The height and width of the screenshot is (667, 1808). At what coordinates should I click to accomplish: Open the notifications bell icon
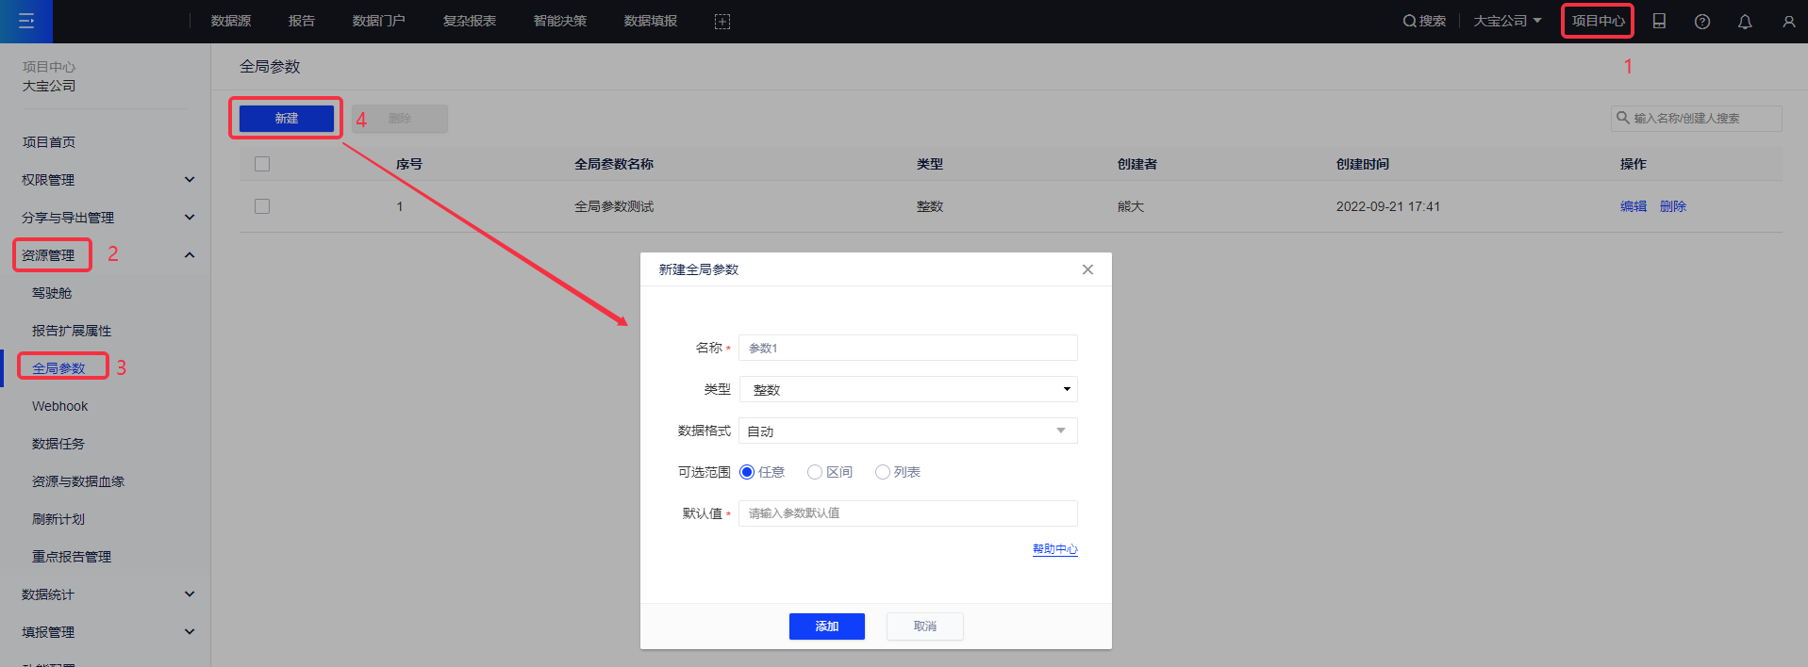(x=1745, y=21)
